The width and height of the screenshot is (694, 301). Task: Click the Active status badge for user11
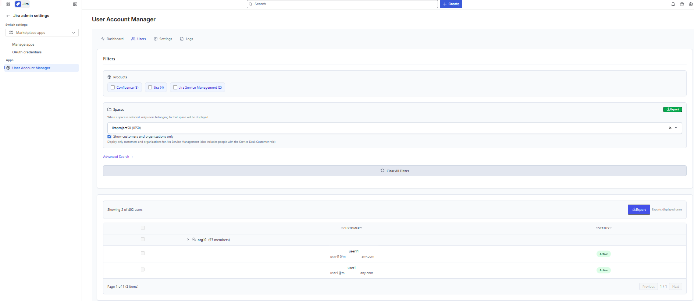pos(604,254)
